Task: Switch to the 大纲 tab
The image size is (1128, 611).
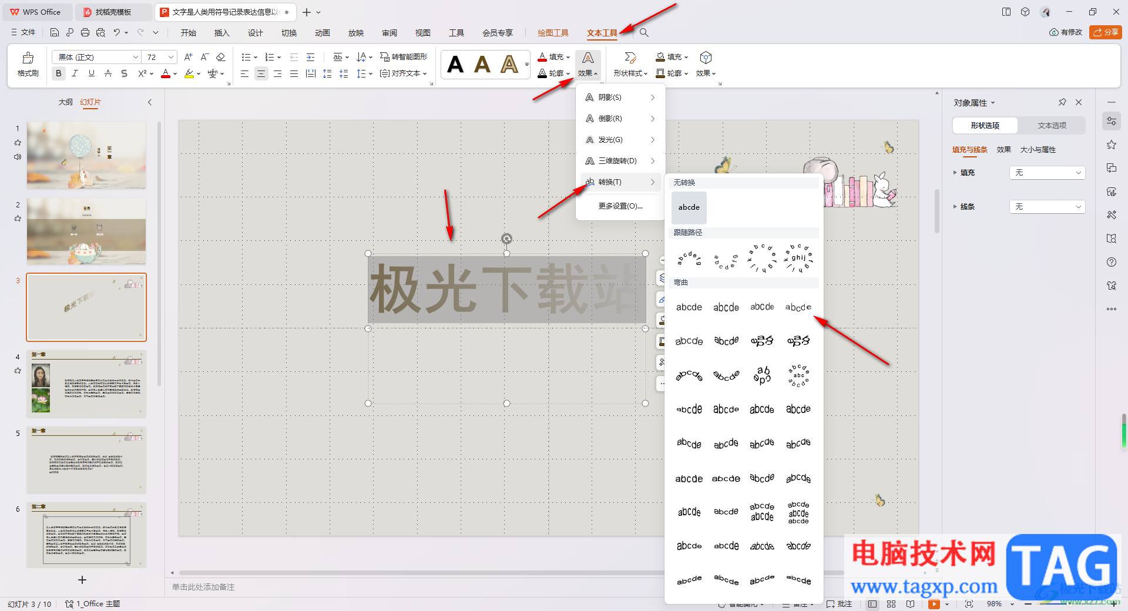Action: pos(65,102)
